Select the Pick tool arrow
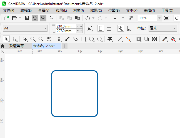 pos(6,39)
